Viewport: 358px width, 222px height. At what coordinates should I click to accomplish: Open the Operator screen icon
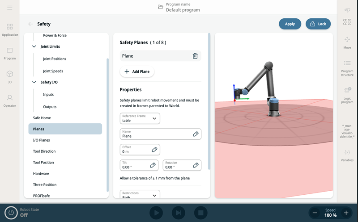pos(9,97)
